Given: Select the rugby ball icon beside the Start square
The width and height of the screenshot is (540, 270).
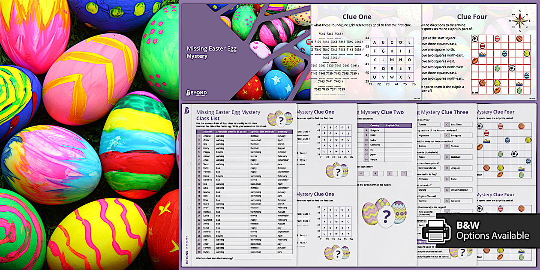Looking at the screenshot, I should [x=497, y=90].
